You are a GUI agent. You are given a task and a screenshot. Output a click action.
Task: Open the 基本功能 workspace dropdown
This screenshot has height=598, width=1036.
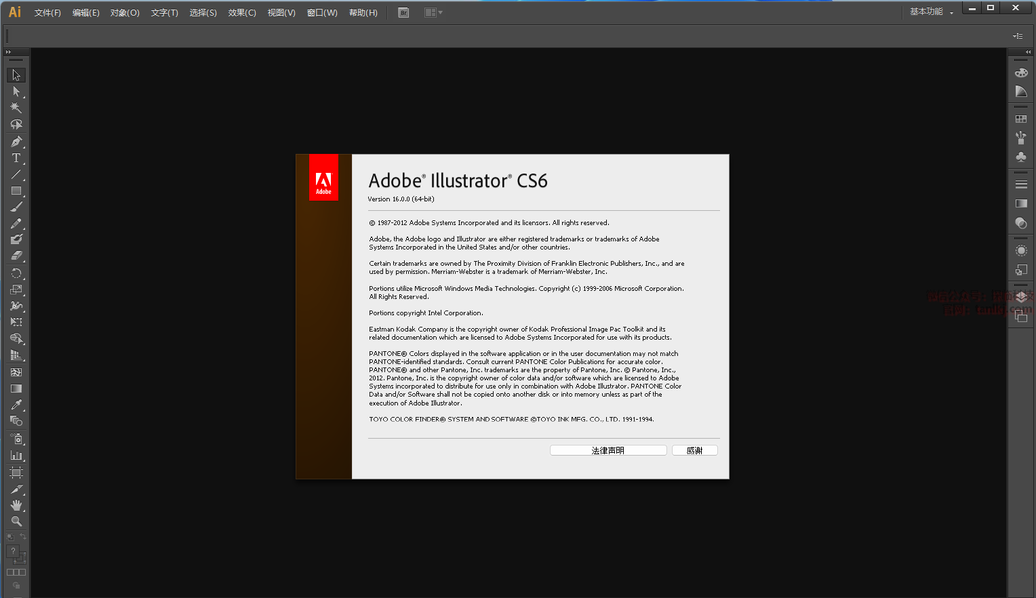932,12
